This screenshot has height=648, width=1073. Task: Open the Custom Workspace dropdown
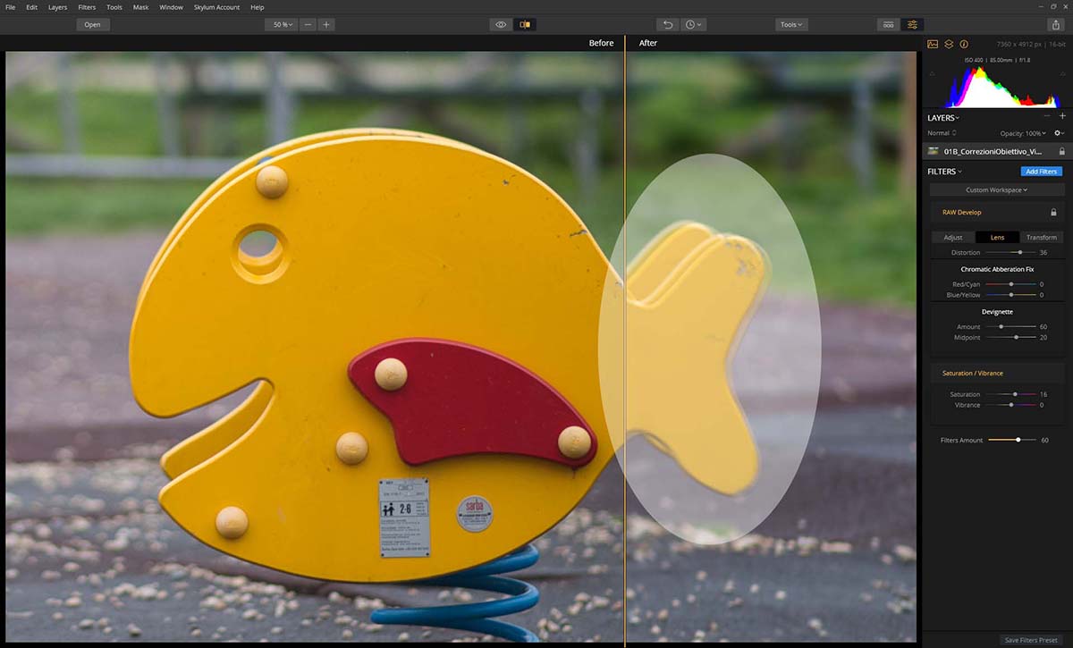pos(997,189)
